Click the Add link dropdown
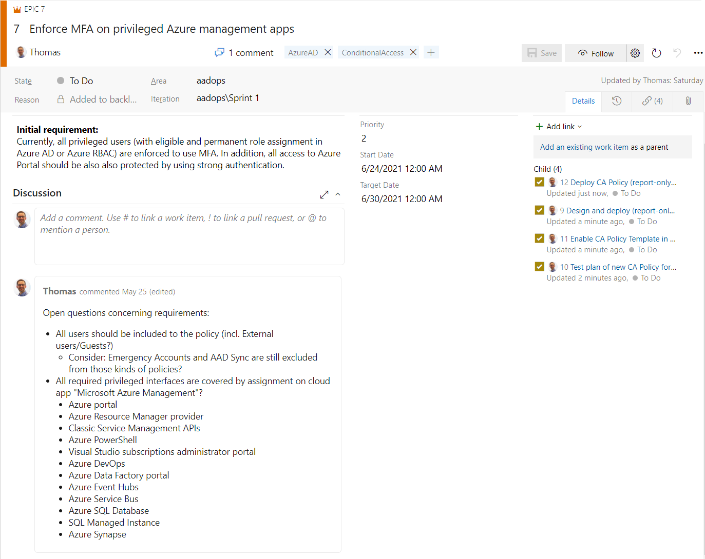The image size is (705, 559). pos(559,127)
